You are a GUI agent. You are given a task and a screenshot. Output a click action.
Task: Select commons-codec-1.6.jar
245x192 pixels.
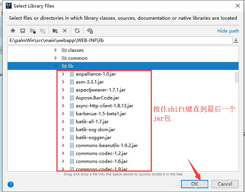coord(102,161)
